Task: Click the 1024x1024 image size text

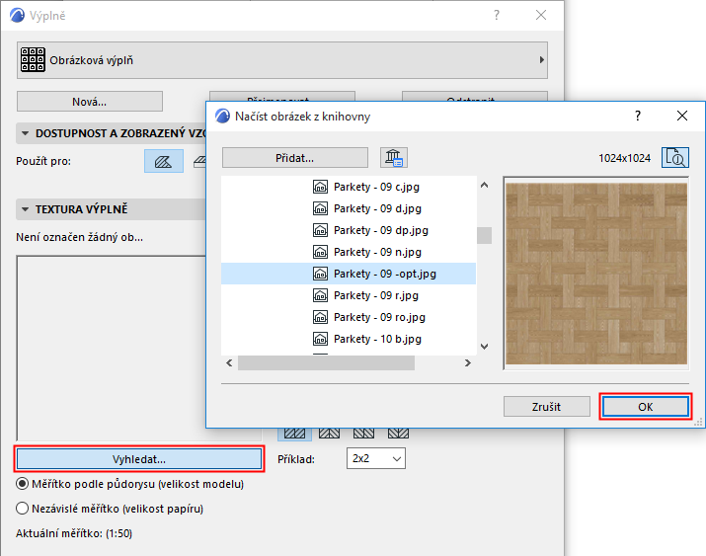Action: pos(624,158)
